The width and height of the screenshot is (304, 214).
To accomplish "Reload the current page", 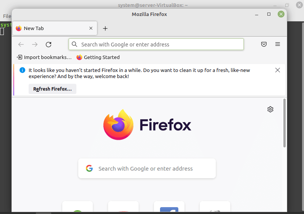I will 49,45.
